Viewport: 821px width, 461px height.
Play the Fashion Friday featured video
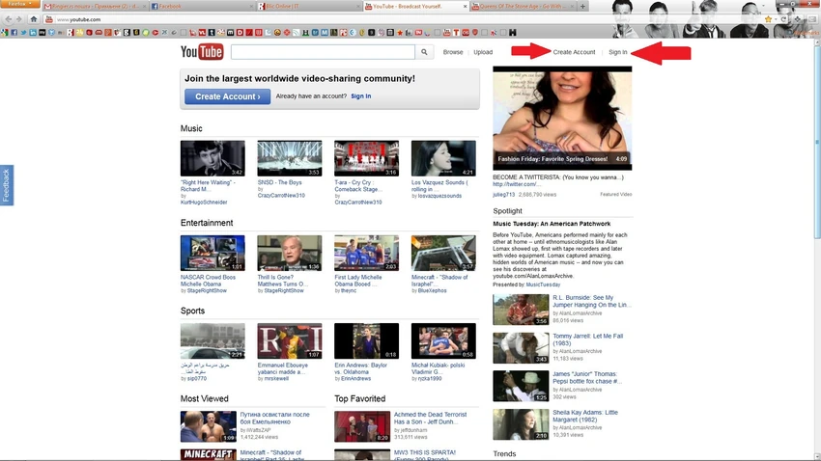(562, 118)
